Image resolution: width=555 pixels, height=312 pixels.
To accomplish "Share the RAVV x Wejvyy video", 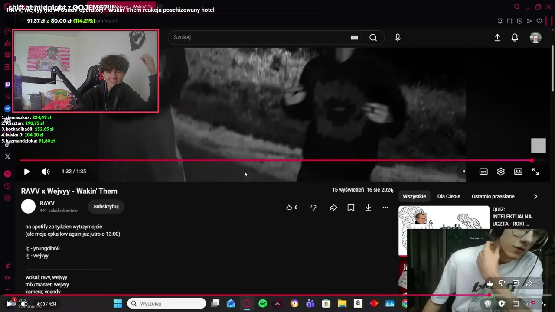I will coord(333,208).
